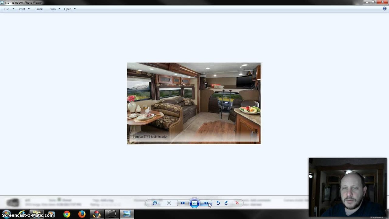Click the Seneca 37FS Main Interior caption
This screenshot has width=389, height=219.
point(150,137)
